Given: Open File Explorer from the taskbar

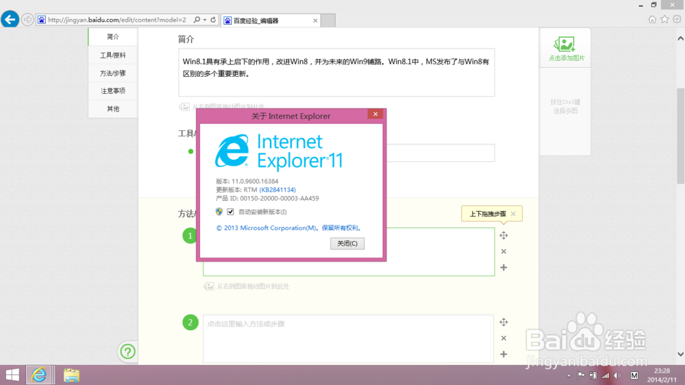Looking at the screenshot, I should (71, 375).
